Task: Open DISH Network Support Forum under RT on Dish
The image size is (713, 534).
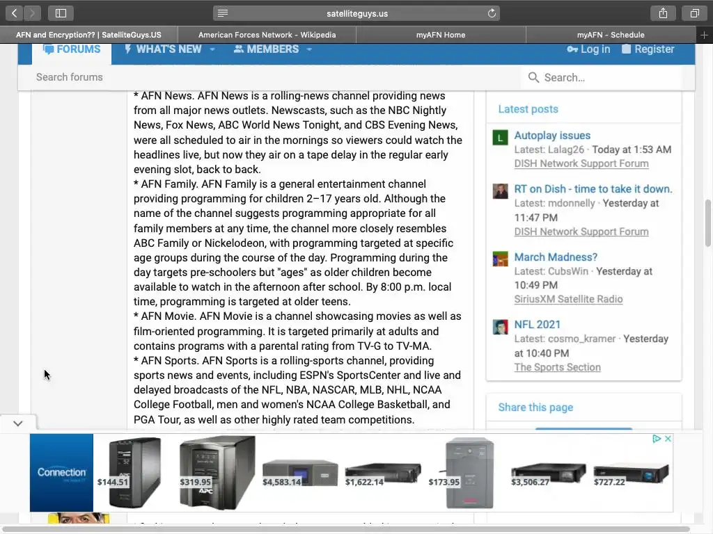Action: (x=581, y=232)
